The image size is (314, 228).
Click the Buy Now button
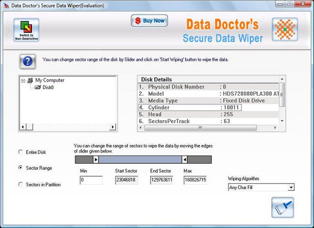pyautogui.click(x=149, y=21)
